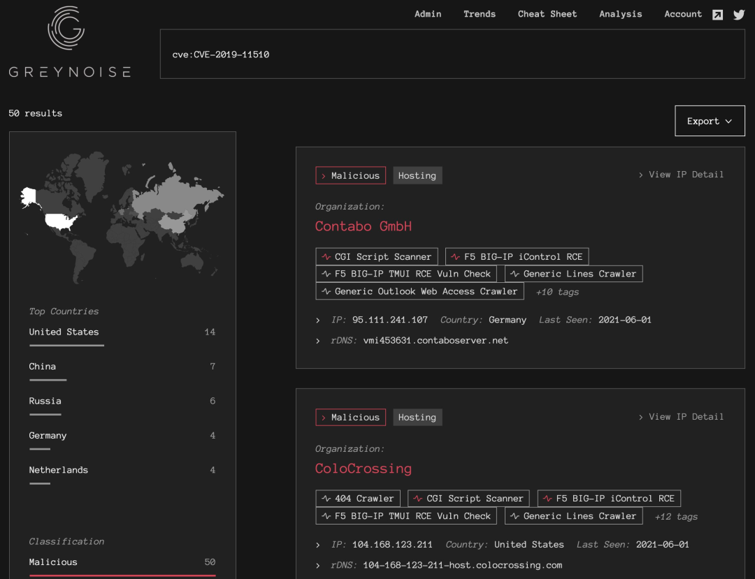This screenshot has height=579, width=755.
Task: Open the Account menu
Action: coord(683,14)
